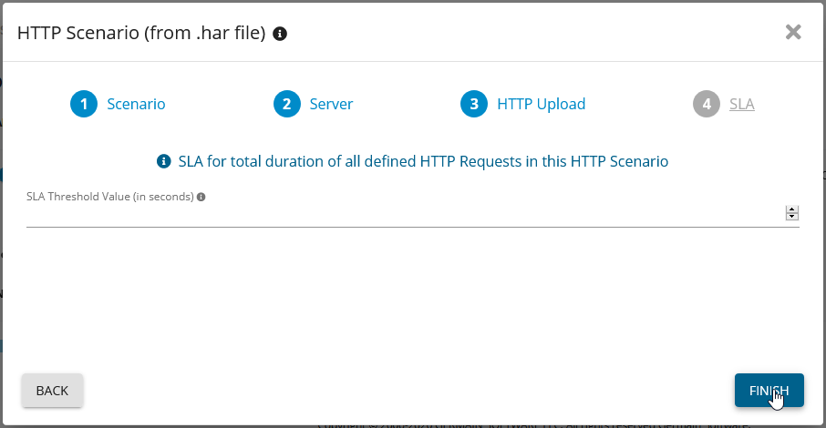Increase the SLA threshold with the up arrow

click(791, 209)
